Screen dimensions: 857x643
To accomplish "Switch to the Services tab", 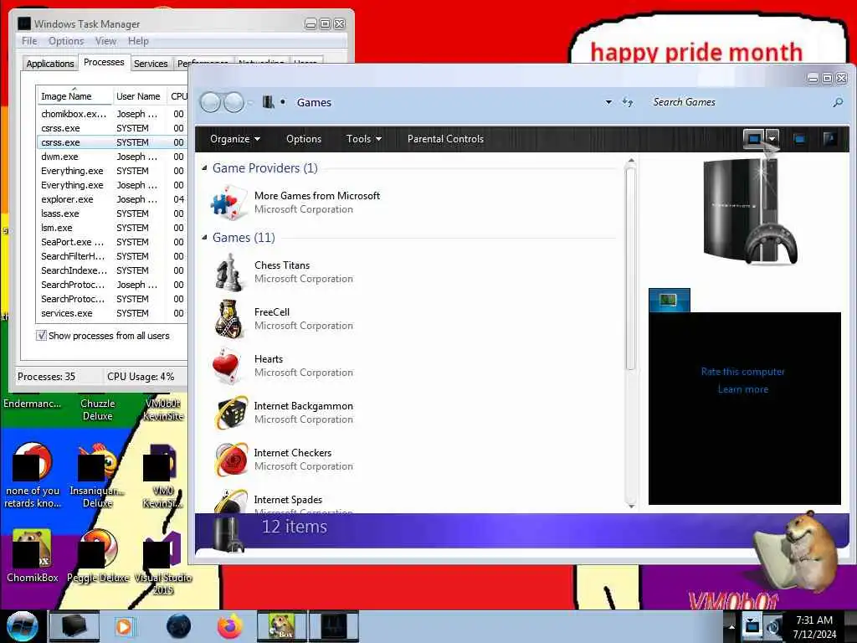I will (151, 64).
